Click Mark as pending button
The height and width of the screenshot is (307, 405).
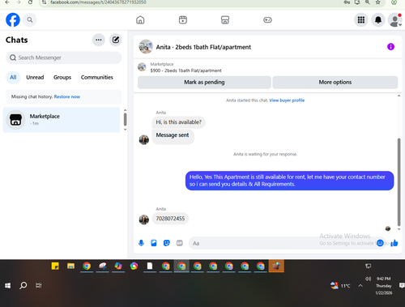(x=204, y=82)
